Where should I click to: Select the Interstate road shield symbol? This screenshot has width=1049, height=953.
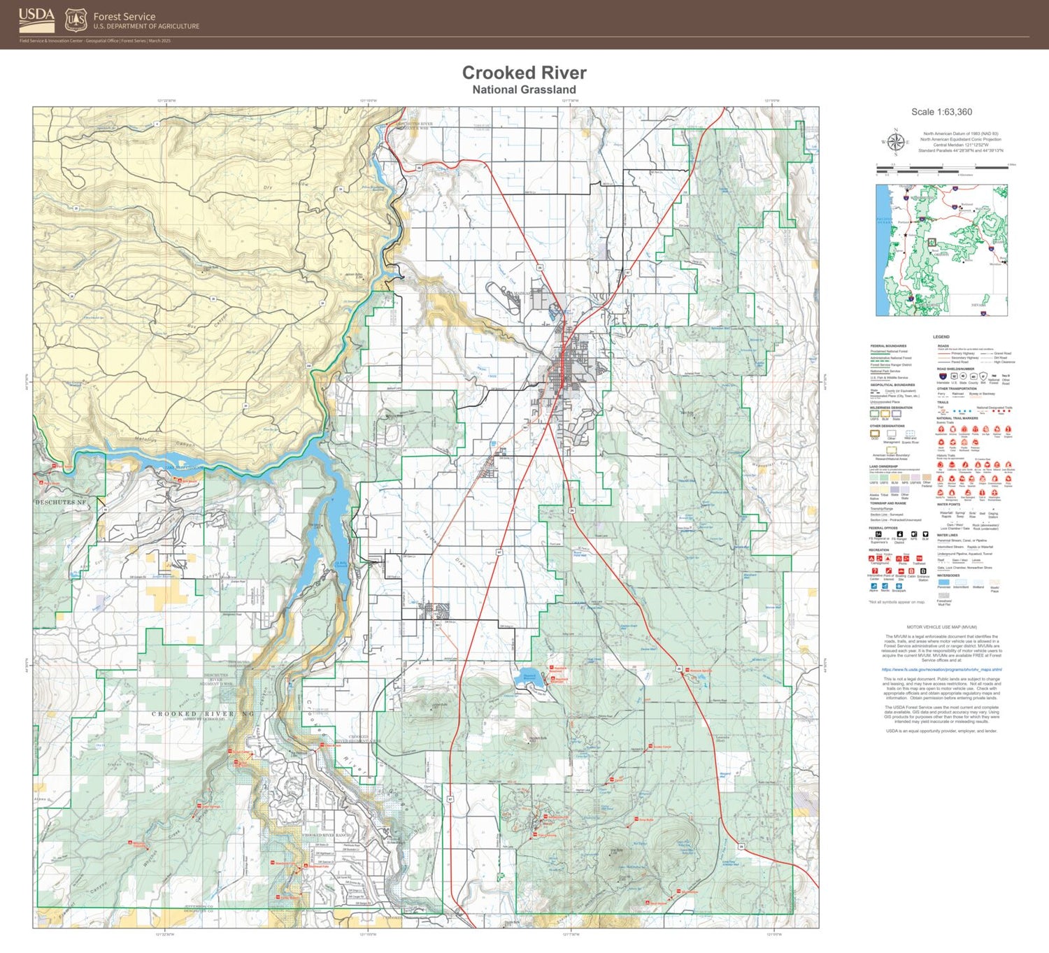click(x=943, y=377)
